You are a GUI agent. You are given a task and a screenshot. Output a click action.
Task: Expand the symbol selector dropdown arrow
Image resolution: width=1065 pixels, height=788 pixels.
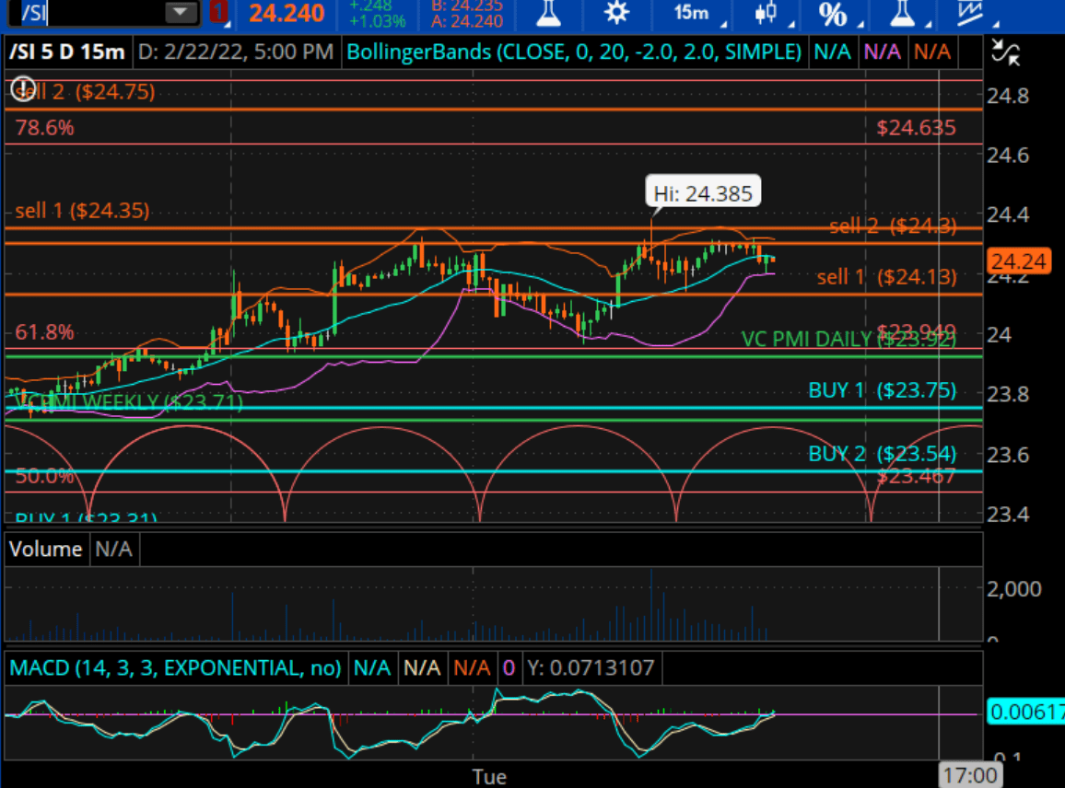click(x=180, y=12)
